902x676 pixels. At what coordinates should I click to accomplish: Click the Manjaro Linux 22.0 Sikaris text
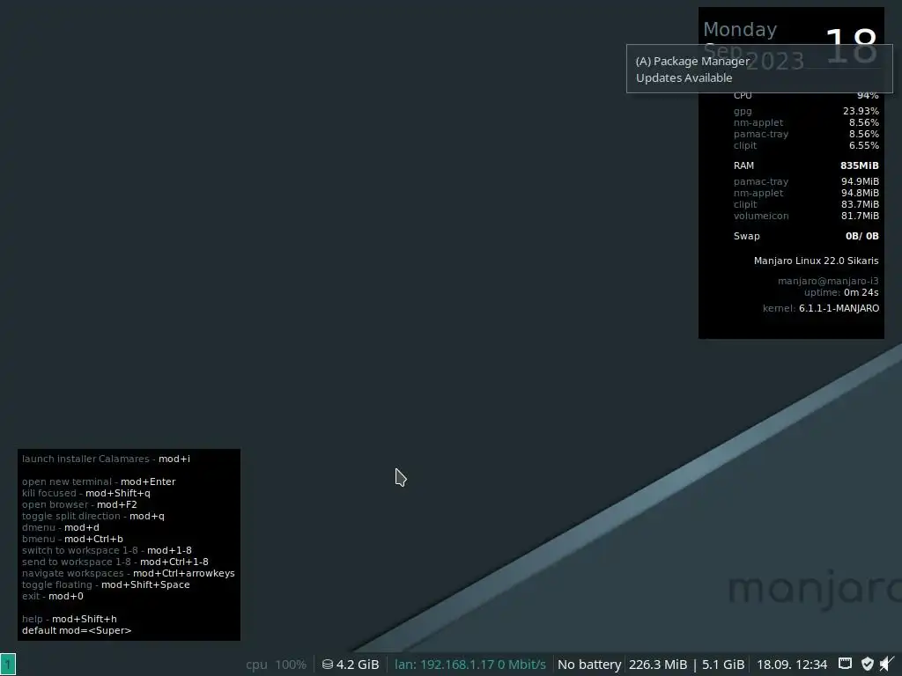click(x=817, y=261)
